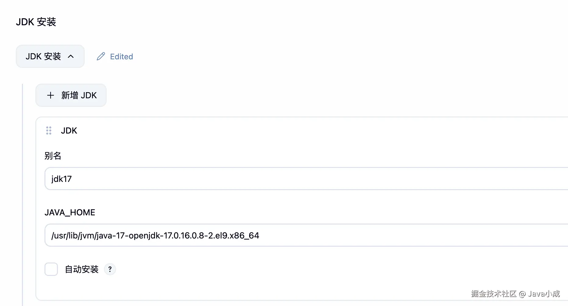The height and width of the screenshot is (306, 568).
Task: Open the Edited link
Action: (x=122, y=56)
